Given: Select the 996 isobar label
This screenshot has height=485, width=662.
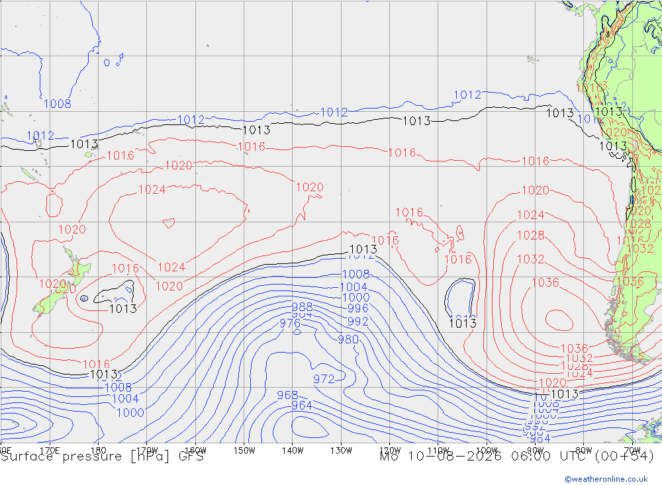Looking at the screenshot, I should [x=358, y=308].
